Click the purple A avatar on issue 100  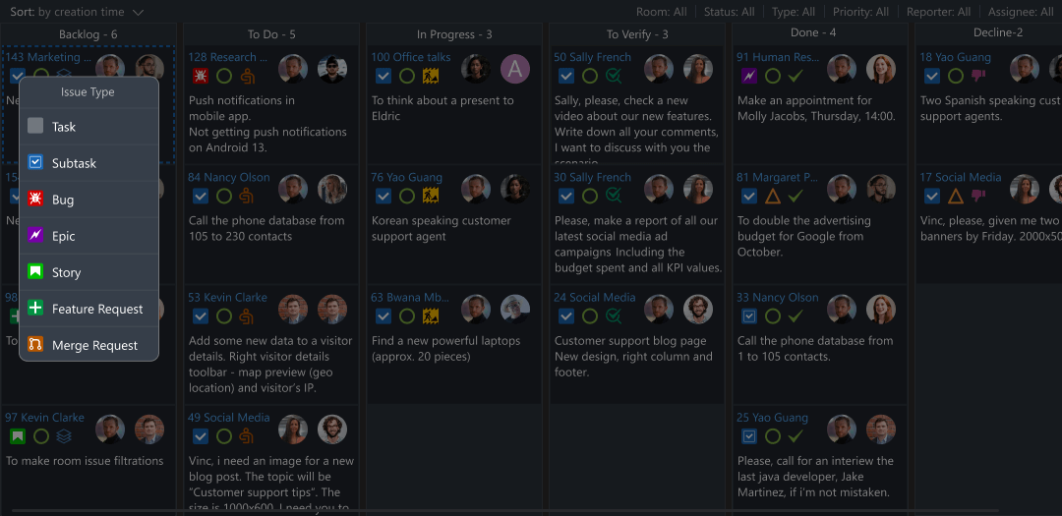click(514, 68)
